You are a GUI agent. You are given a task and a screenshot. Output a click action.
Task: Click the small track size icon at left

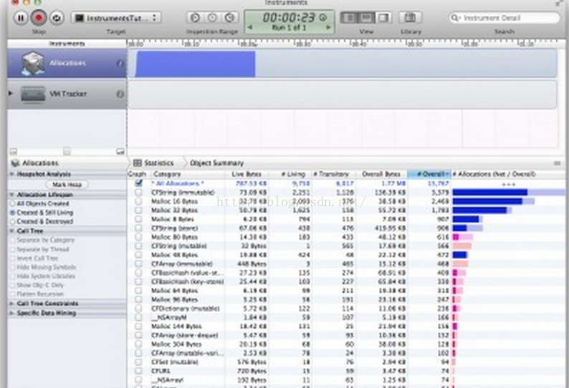coord(14,152)
